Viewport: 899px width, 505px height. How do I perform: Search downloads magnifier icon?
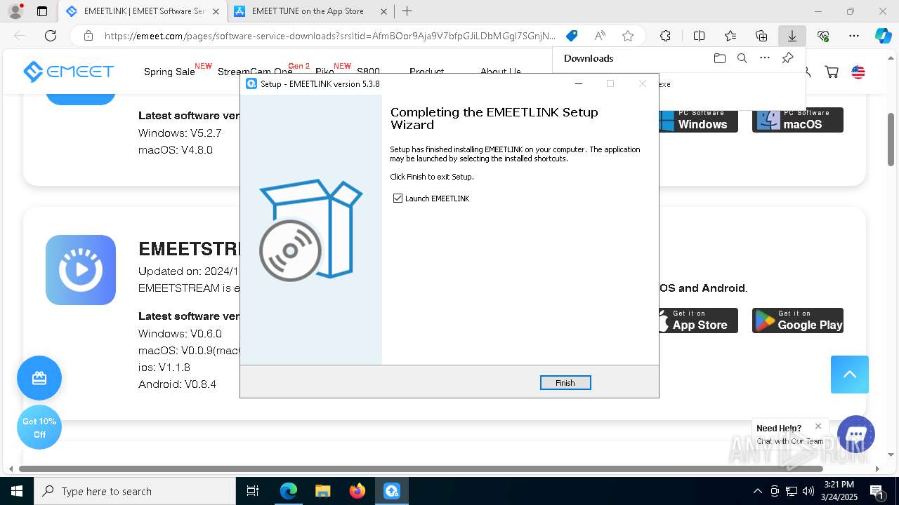pyautogui.click(x=742, y=58)
